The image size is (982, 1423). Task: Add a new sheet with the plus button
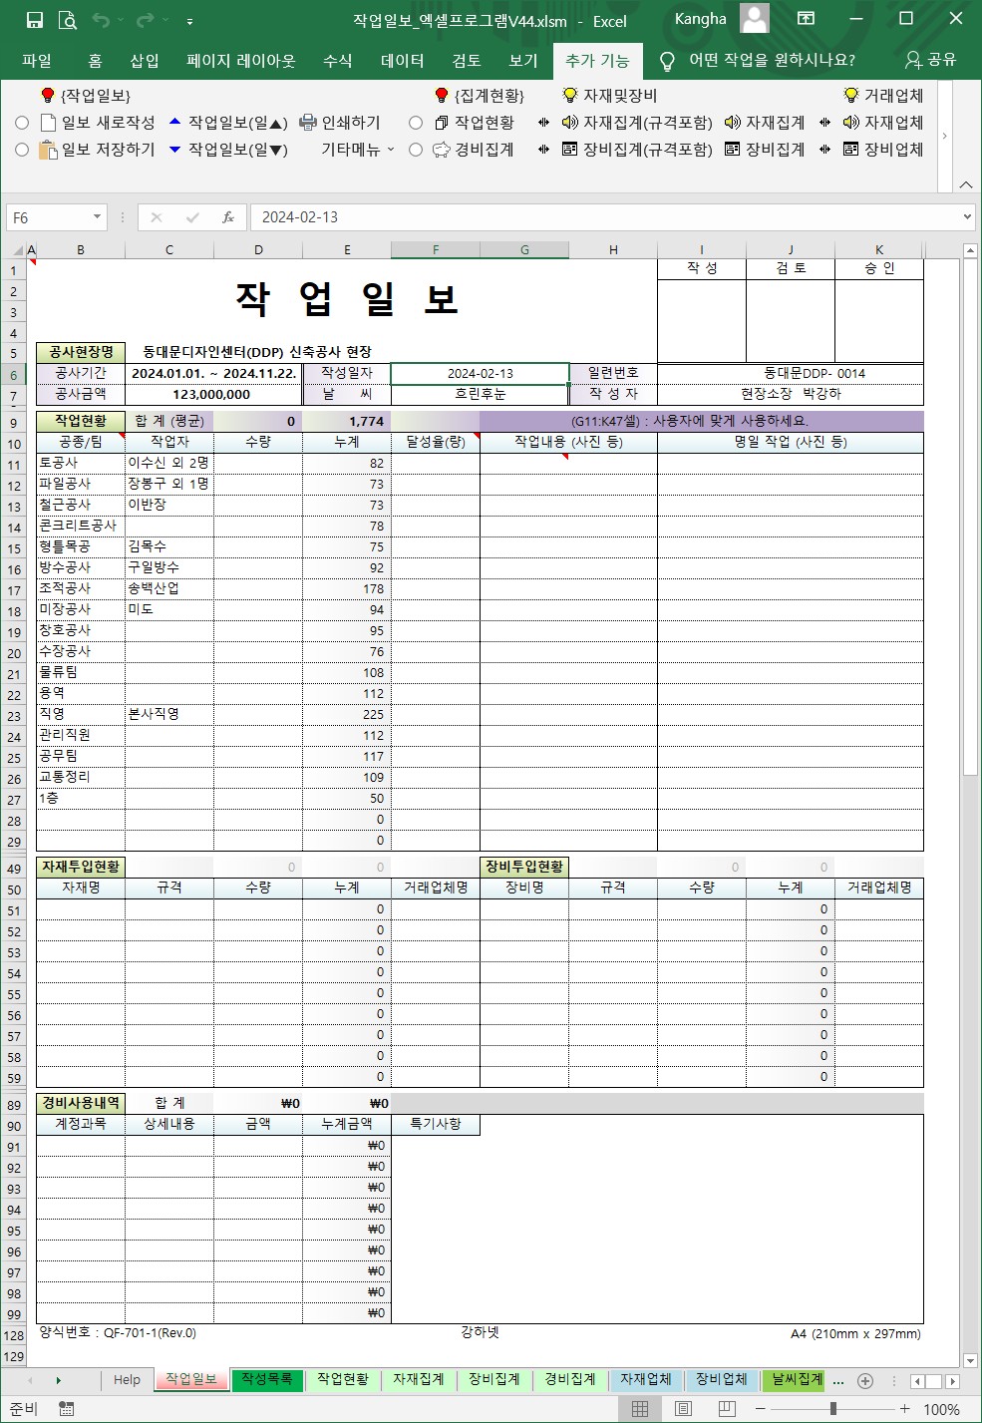pos(865,1380)
